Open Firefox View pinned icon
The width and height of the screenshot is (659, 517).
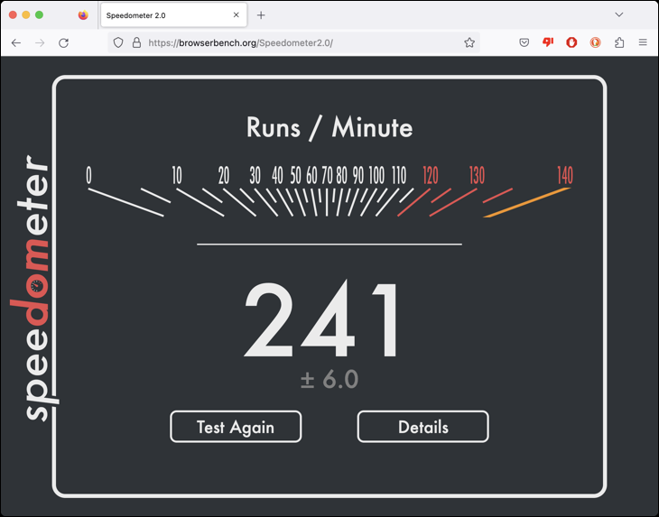[x=83, y=15]
